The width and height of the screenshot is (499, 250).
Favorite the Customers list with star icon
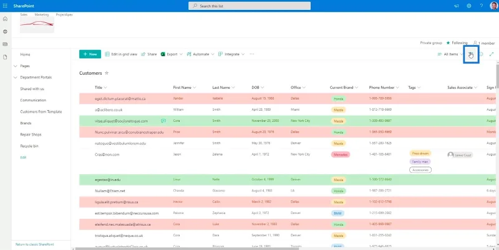pos(107,73)
